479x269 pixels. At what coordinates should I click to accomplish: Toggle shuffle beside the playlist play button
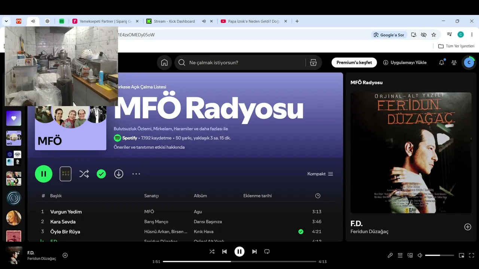(x=84, y=174)
